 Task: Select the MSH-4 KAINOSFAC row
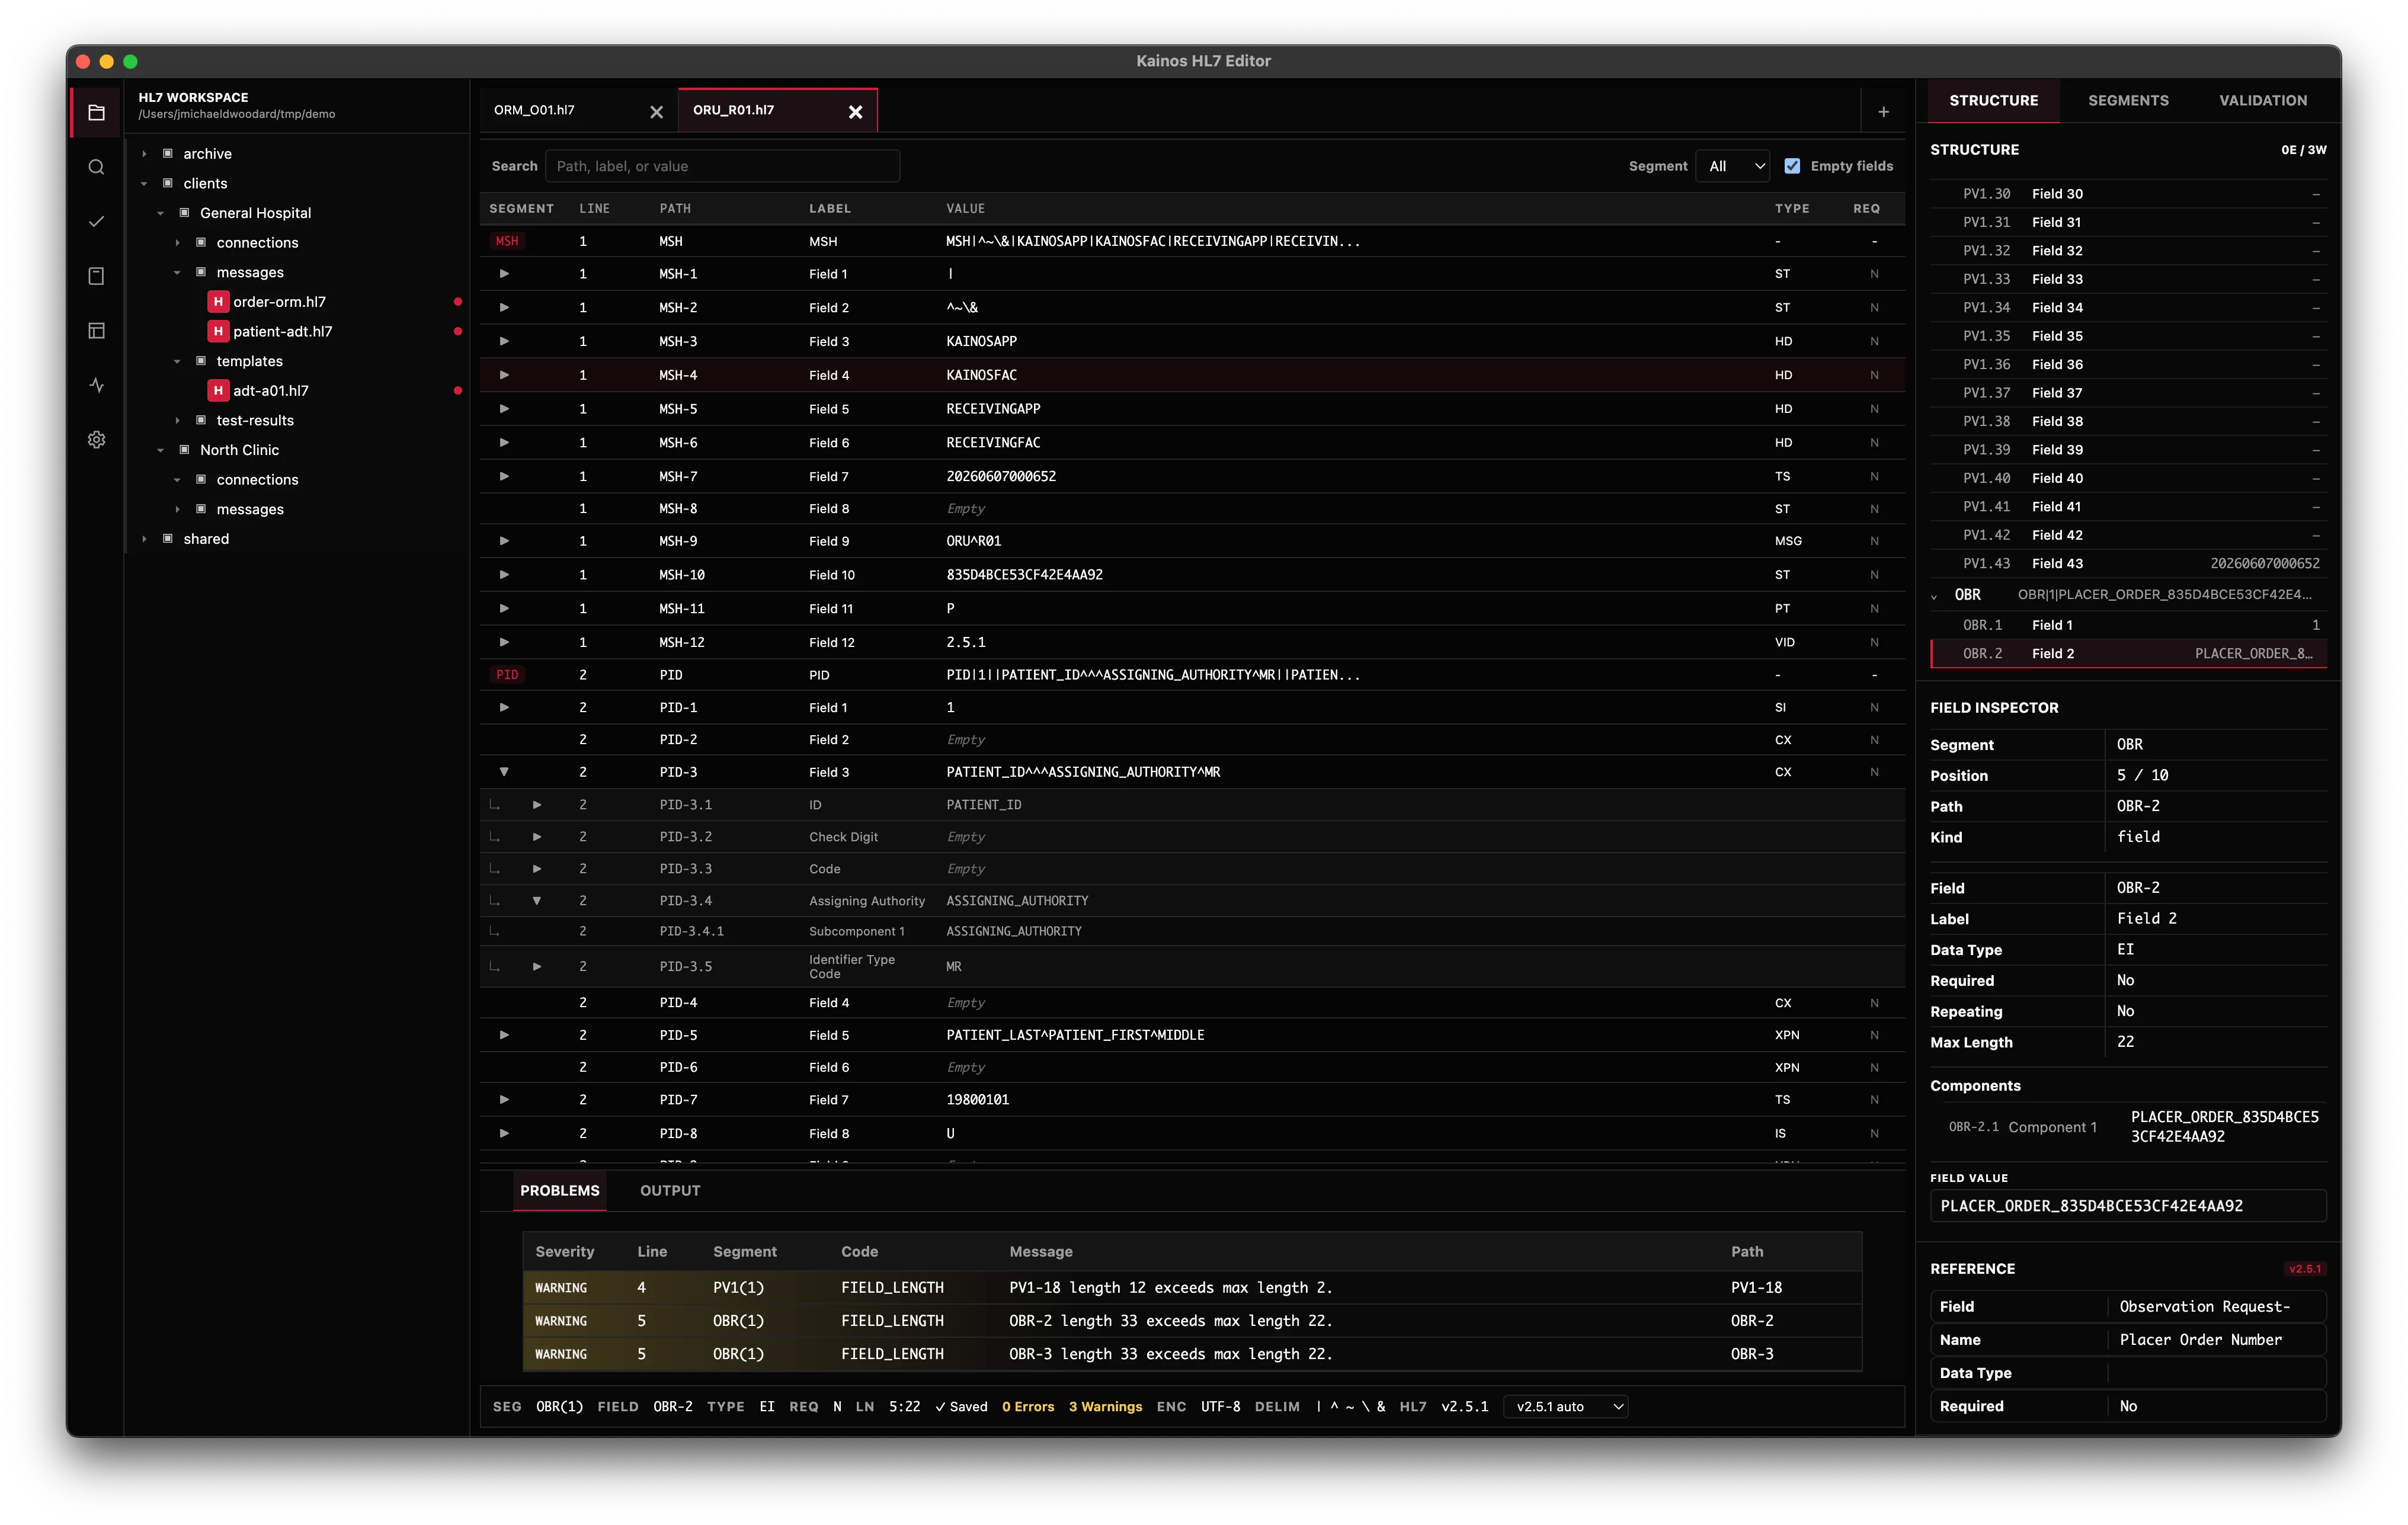pos(1192,375)
